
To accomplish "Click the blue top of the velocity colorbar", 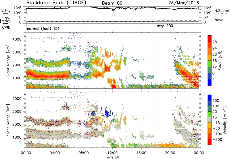I will point(210,97).
